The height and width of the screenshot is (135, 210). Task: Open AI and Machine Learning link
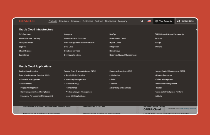click(x=29, y=38)
